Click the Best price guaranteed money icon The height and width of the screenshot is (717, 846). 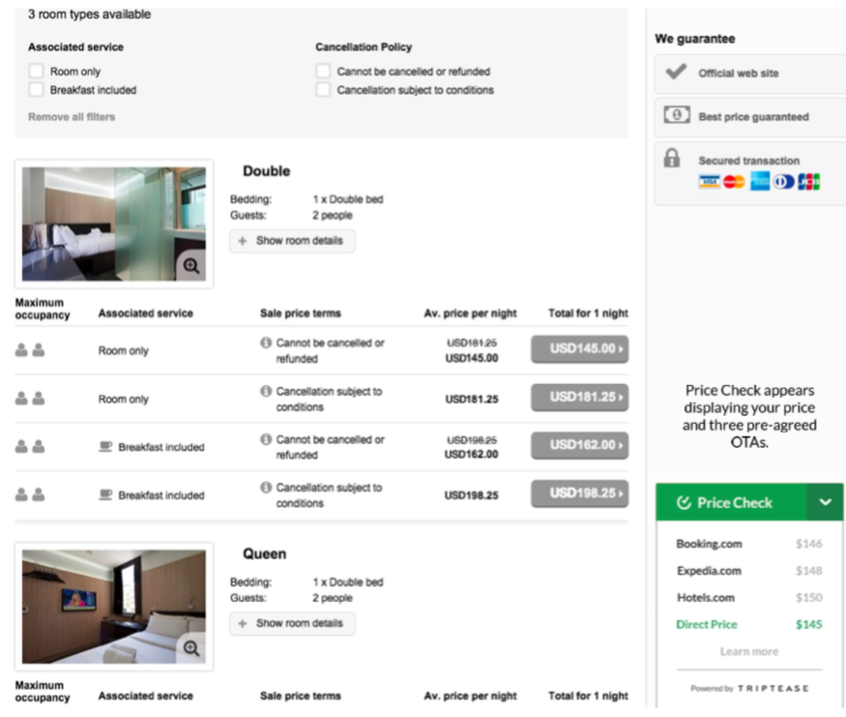coord(677,116)
